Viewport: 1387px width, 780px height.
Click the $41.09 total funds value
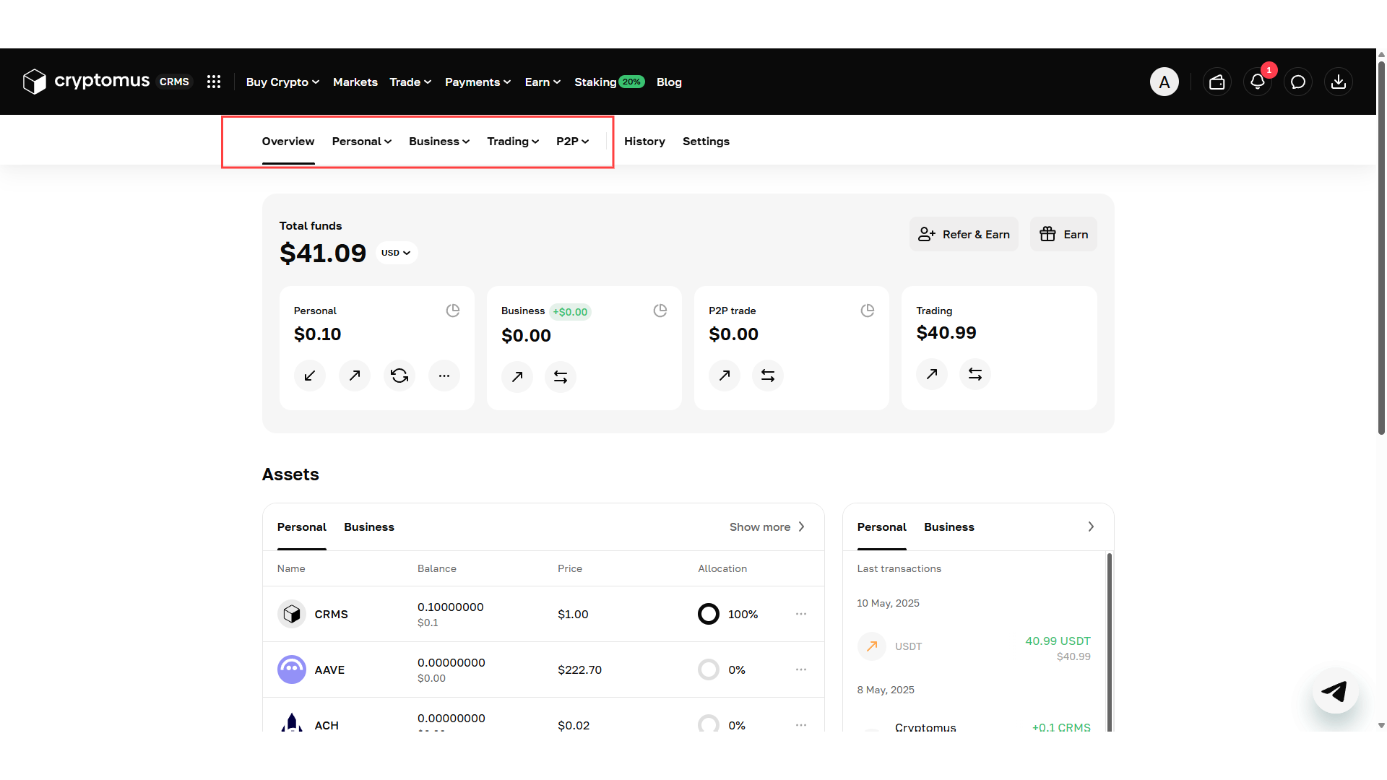click(323, 253)
